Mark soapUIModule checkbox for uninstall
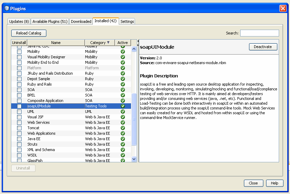Screen dimensions: 290x194 tap(19, 106)
